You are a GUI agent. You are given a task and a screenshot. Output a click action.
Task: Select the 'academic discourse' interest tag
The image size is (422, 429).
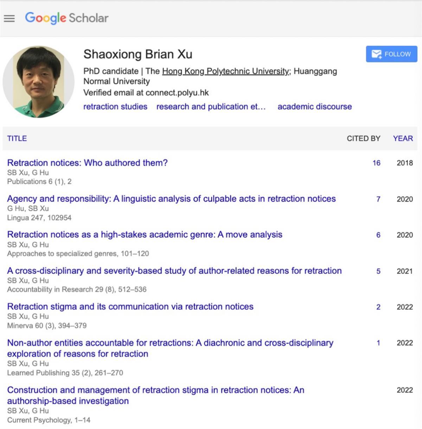(x=314, y=107)
